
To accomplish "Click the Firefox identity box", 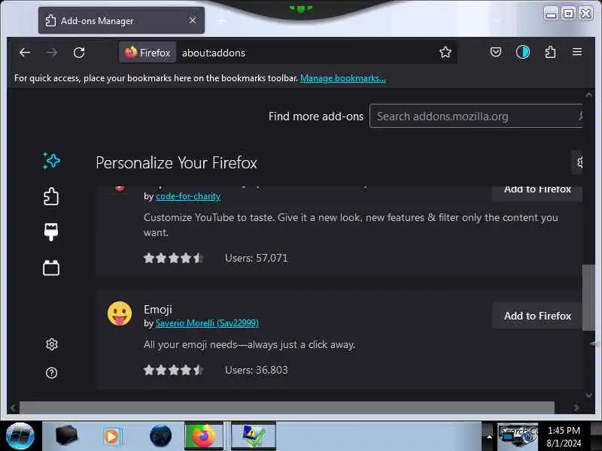I will (147, 53).
